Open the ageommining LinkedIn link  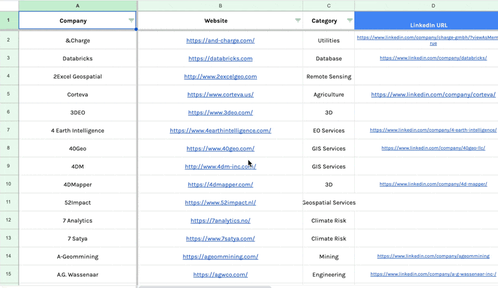(433, 256)
